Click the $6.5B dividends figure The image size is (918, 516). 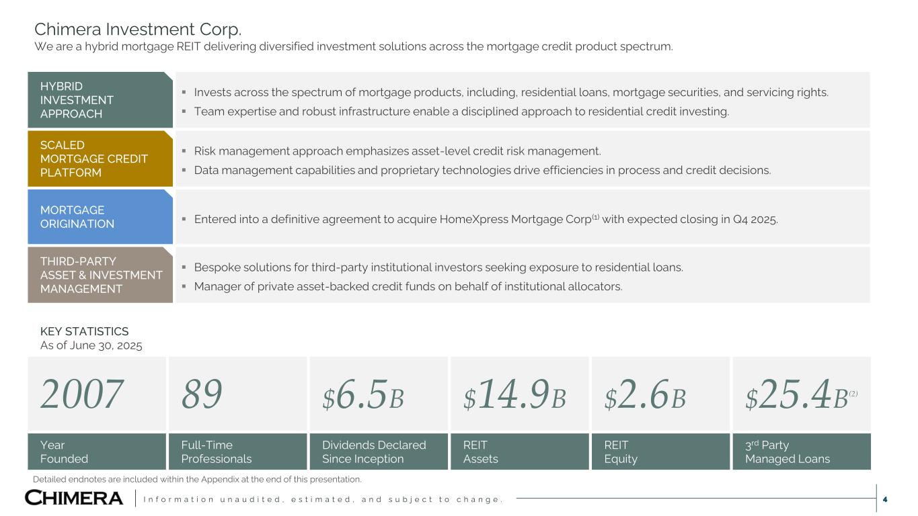[363, 396]
